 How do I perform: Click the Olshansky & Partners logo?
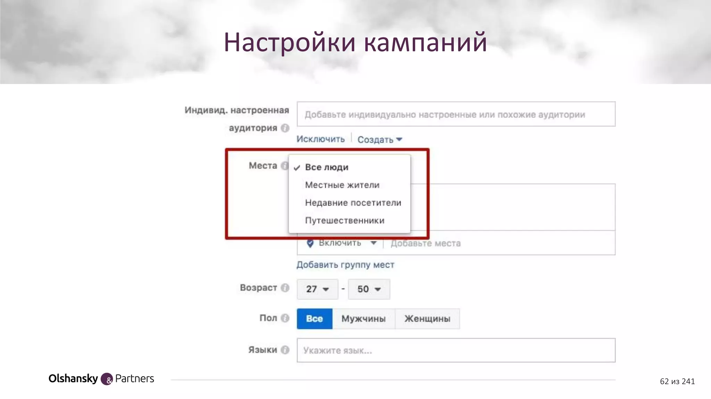(x=101, y=379)
